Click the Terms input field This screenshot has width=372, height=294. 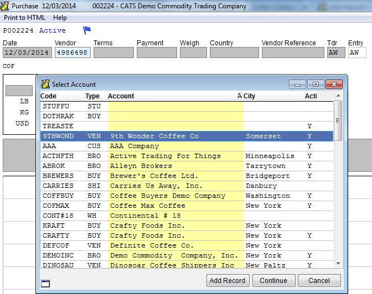(x=113, y=53)
